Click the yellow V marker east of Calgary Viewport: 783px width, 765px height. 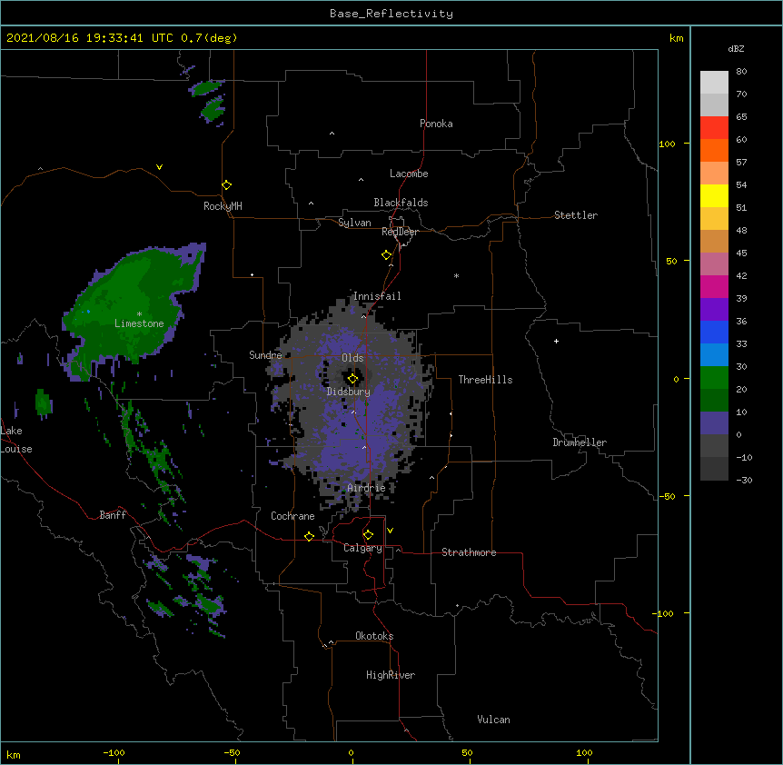[x=390, y=531]
